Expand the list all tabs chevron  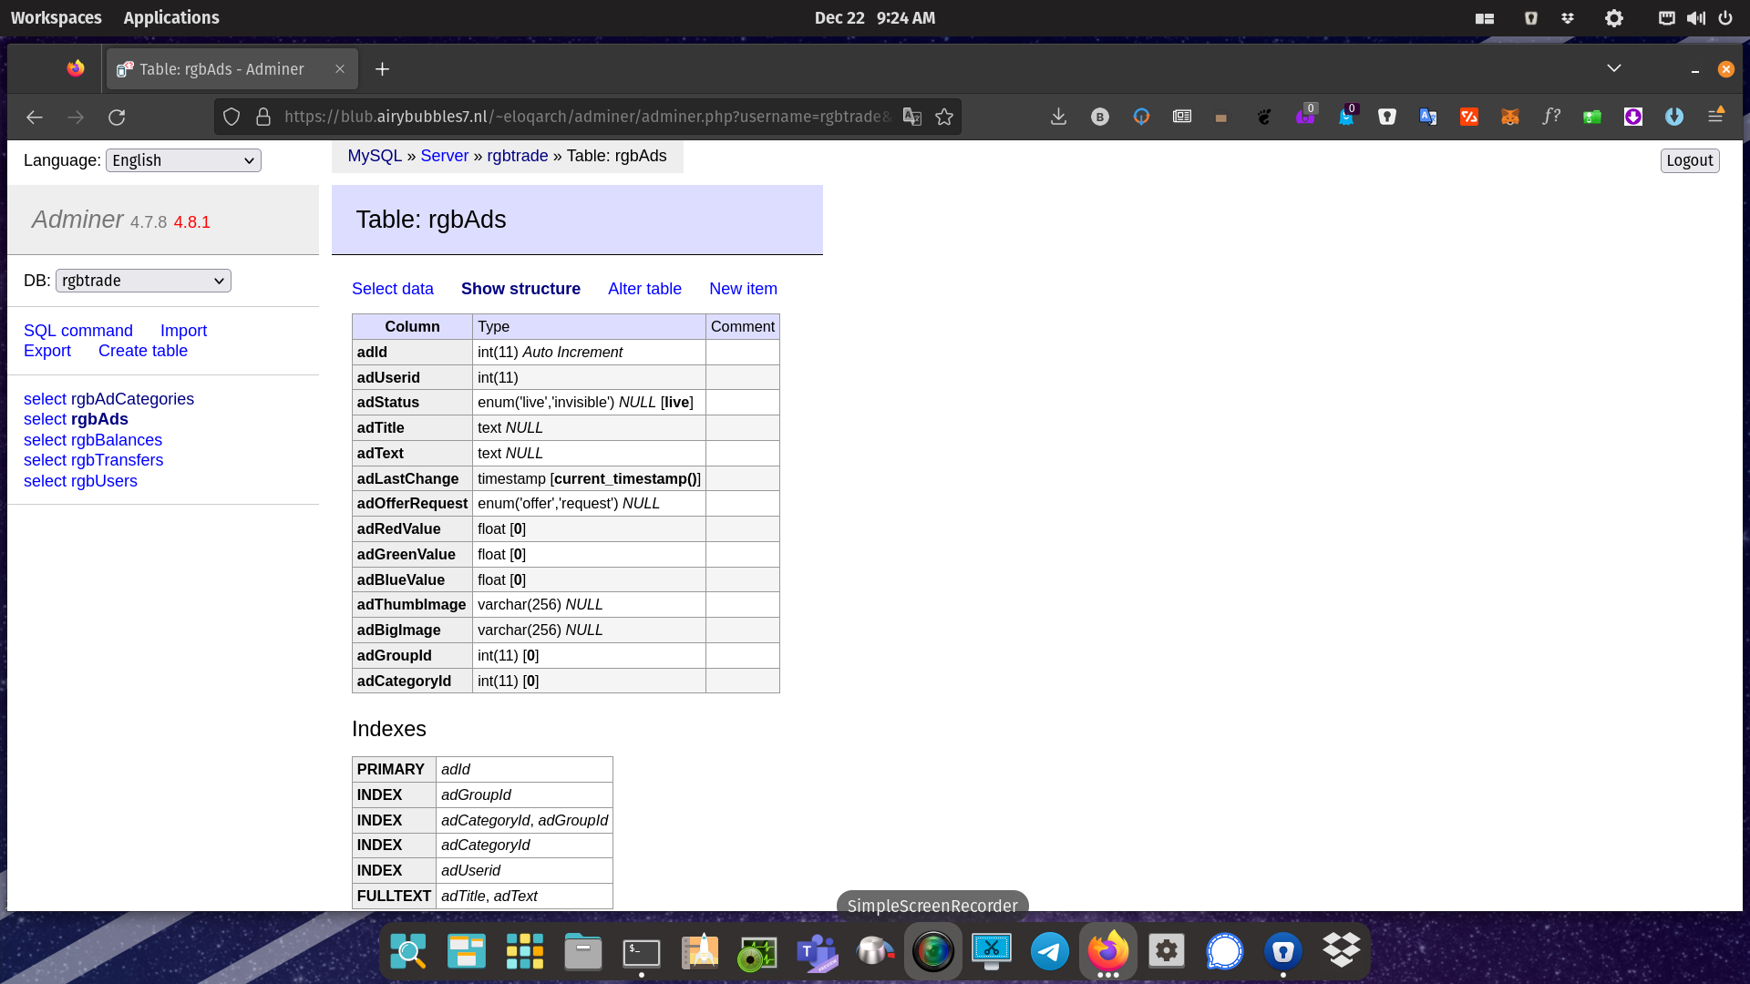pos(1614,68)
